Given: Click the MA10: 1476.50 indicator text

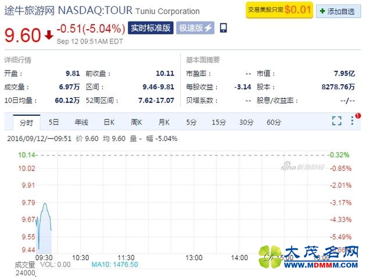Looking at the screenshot, I should click(114, 265).
